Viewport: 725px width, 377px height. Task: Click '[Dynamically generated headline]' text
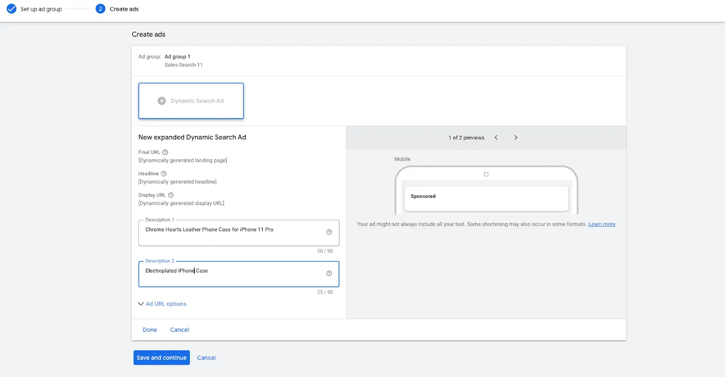178,182
